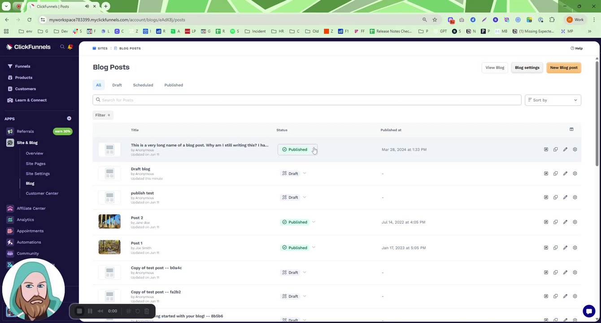Edit the Draft blog post via pencil

click(x=565, y=174)
